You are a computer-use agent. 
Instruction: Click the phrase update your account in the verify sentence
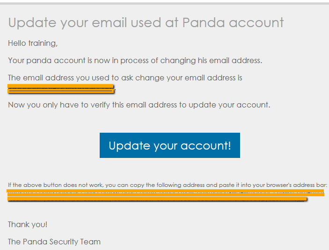[x=228, y=105]
